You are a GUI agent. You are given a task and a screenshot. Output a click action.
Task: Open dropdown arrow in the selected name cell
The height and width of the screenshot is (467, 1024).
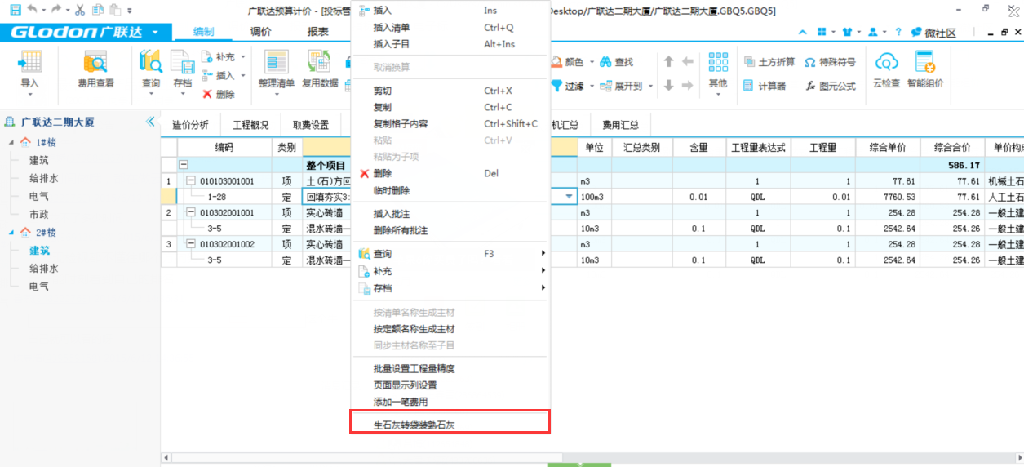click(x=568, y=197)
